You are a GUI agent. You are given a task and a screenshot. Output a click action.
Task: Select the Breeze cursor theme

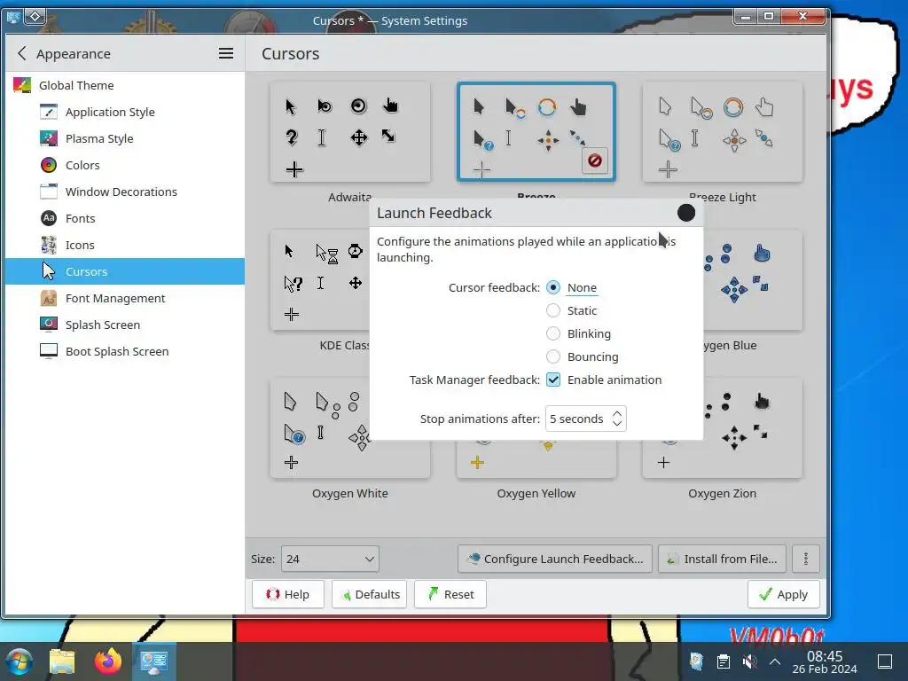click(x=536, y=132)
